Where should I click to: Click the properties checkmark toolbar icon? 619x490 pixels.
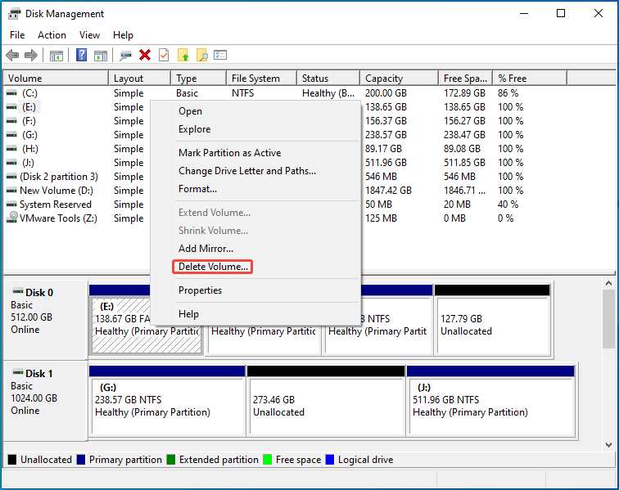coord(164,56)
